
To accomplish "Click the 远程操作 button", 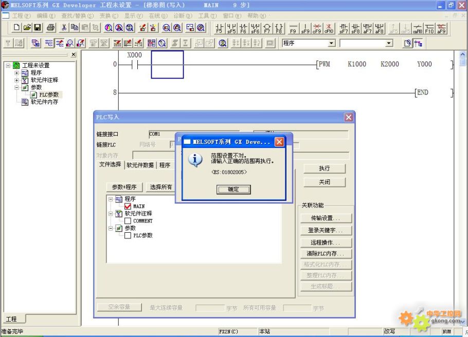I will (x=326, y=242).
